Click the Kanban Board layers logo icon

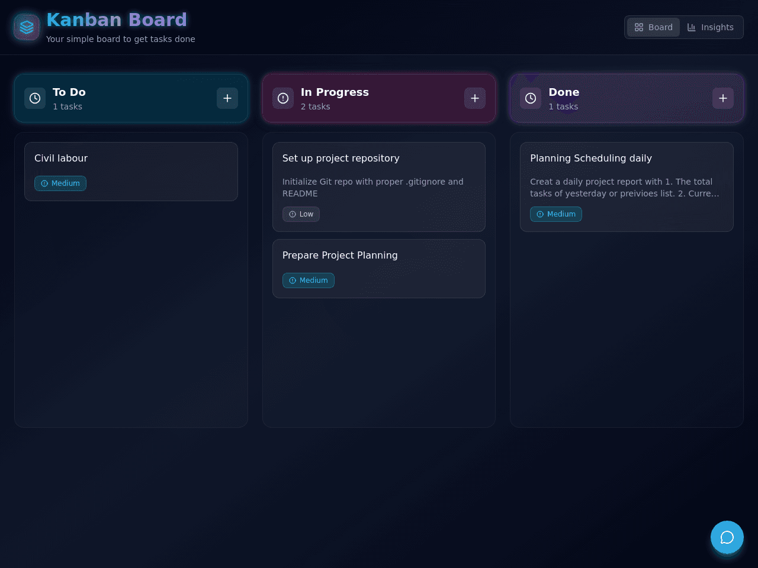point(27,27)
